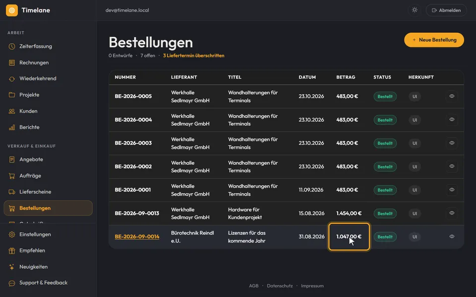
Task: Click supplier Bürotechnik Reindl e.U.
Action: pyautogui.click(x=192, y=237)
